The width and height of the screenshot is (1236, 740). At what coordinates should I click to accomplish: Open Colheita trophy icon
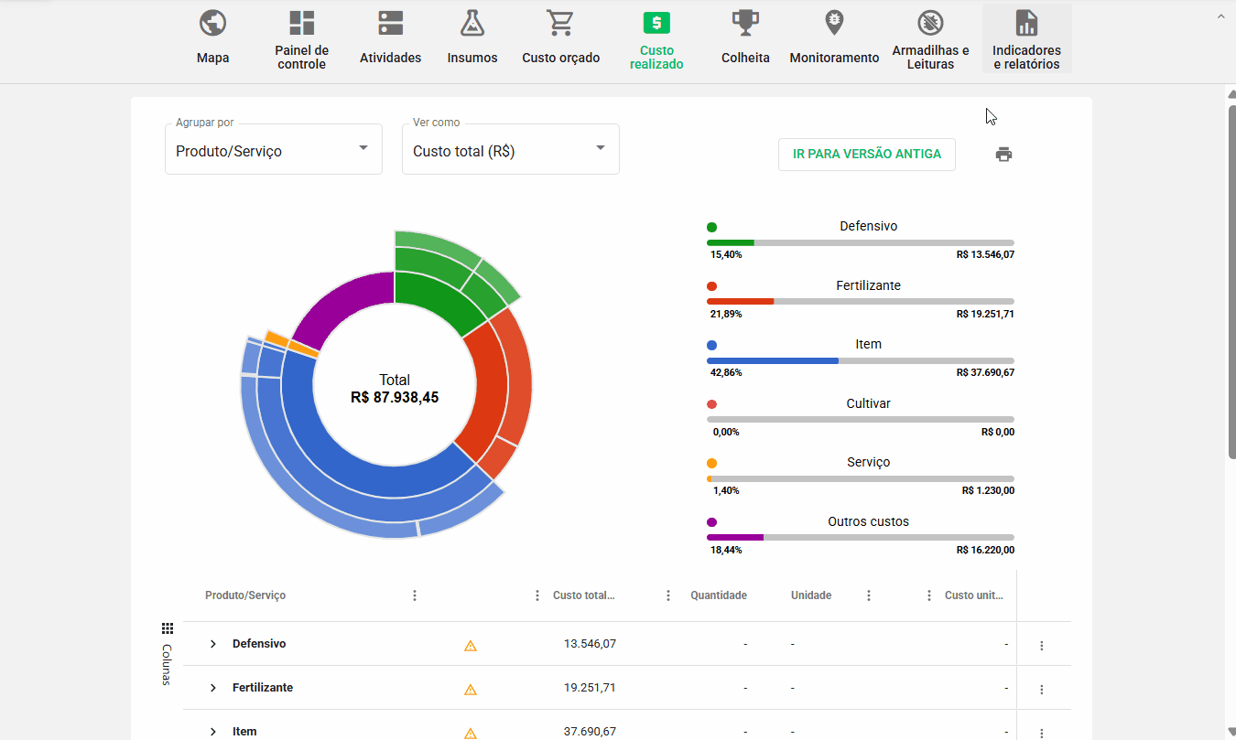[745, 22]
